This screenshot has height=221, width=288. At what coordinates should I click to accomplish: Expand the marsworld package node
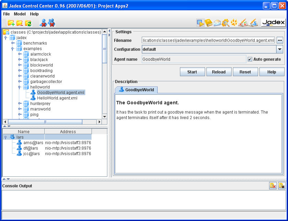coord(20,109)
